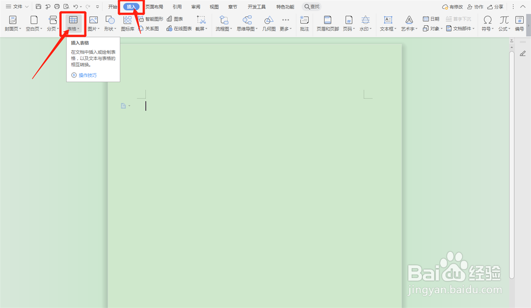531x308 pixels.
Task: Click the Screenshot (截屏) tool icon
Action: (x=201, y=20)
